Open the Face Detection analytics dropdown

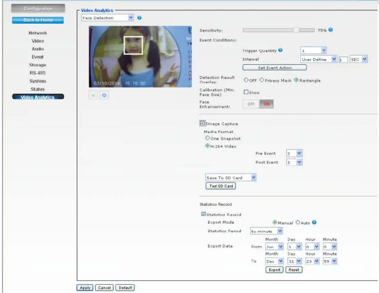click(x=108, y=18)
